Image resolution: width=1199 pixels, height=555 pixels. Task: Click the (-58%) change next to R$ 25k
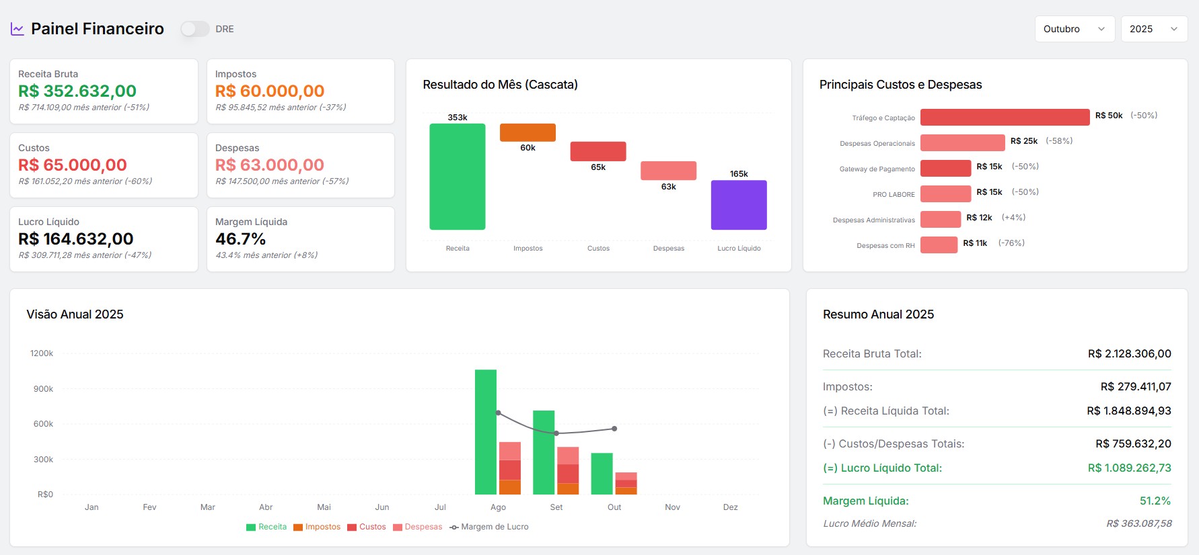pyautogui.click(x=1059, y=141)
